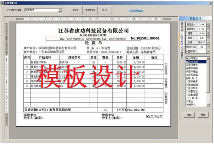Click the 第1页/共1页 page indicator
This screenshot has height=144, width=214.
click(154, 116)
